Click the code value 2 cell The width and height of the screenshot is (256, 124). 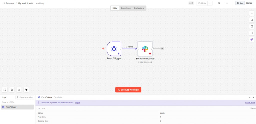(x=207, y=121)
